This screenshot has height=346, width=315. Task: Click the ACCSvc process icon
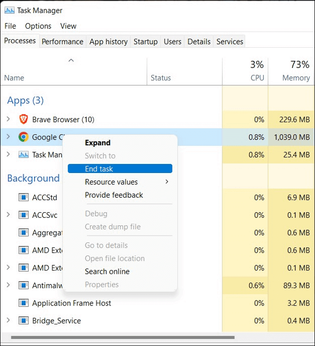pos(23,215)
